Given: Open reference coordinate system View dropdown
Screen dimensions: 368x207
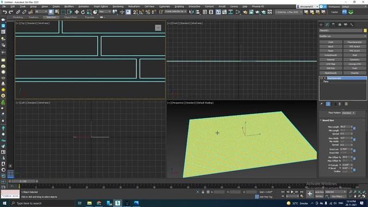Looking at the screenshot, I should (105, 11).
